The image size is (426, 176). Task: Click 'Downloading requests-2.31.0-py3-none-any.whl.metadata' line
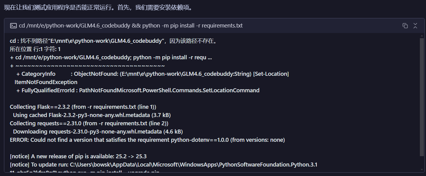[98, 132]
